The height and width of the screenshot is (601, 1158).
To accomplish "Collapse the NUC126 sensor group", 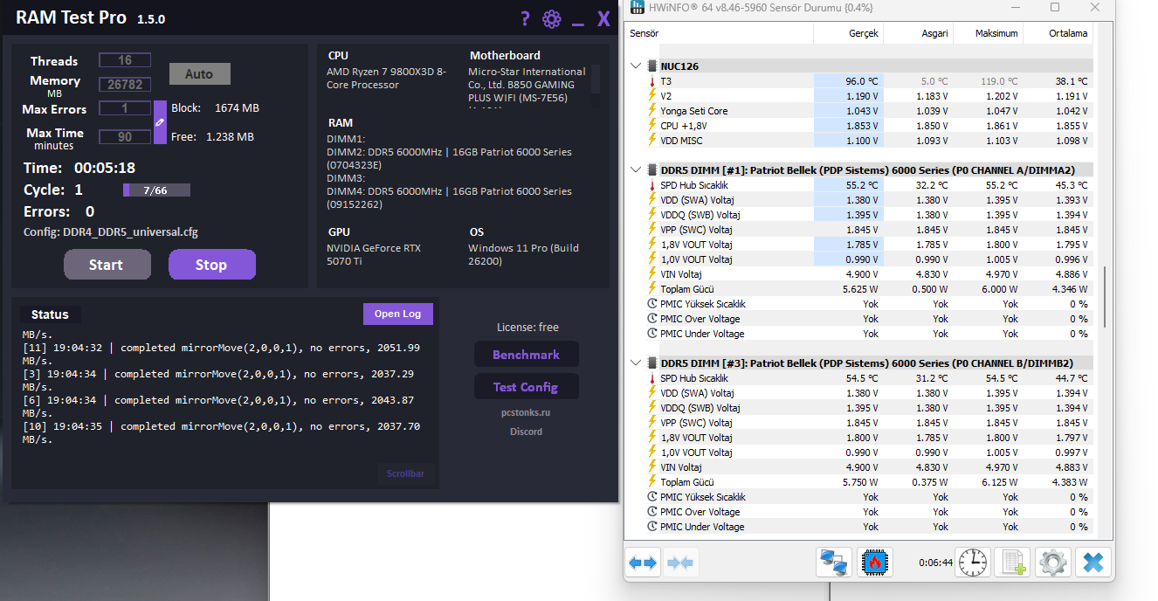I will (x=636, y=66).
